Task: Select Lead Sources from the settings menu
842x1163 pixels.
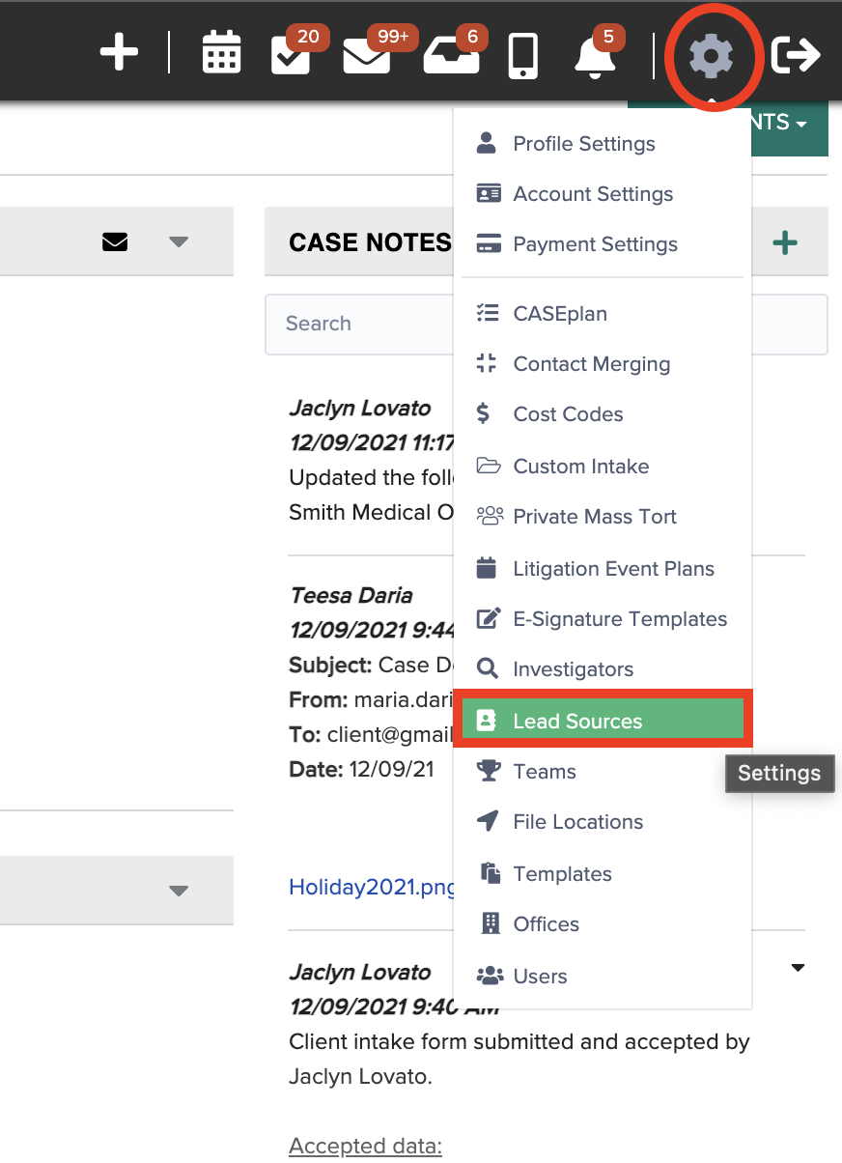Action: [575, 721]
